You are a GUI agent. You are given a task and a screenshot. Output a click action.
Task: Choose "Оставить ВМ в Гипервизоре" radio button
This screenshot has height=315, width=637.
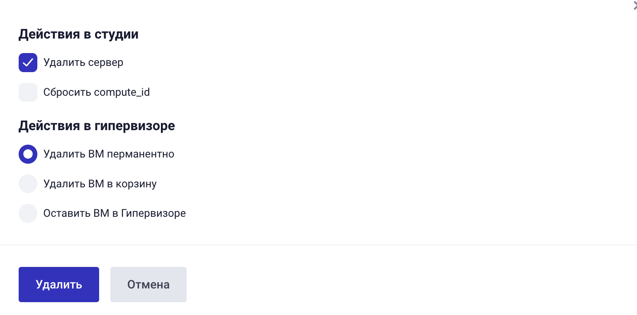point(28,213)
